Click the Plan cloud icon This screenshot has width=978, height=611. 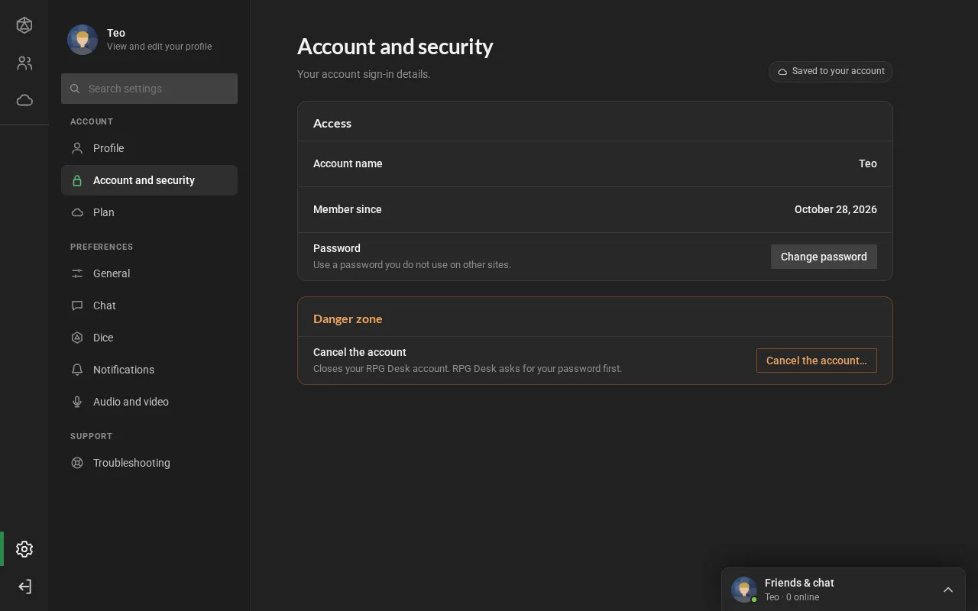pyautogui.click(x=77, y=212)
